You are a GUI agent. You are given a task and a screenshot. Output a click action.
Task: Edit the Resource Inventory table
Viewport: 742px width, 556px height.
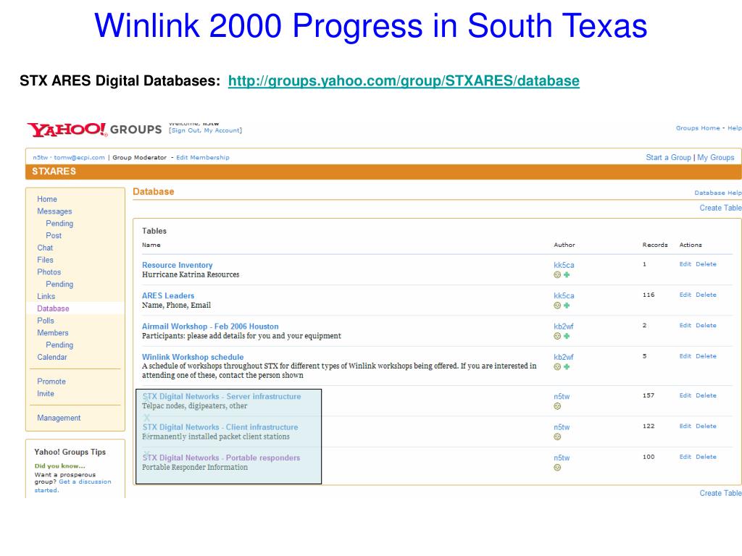click(685, 264)
